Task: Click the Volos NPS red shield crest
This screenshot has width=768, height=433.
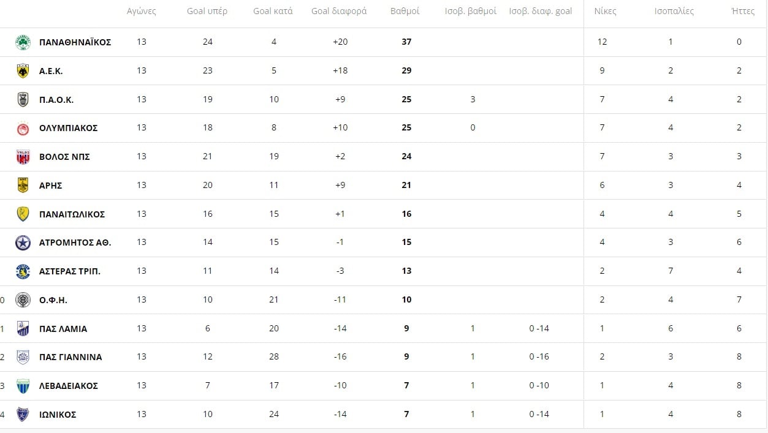Action: pyautogui.click(x=23, y=157)
